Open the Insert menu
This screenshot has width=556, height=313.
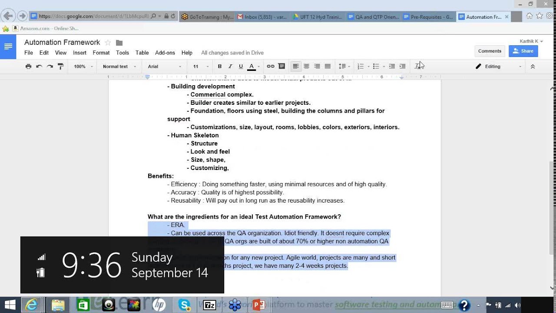tap(79, 53)
